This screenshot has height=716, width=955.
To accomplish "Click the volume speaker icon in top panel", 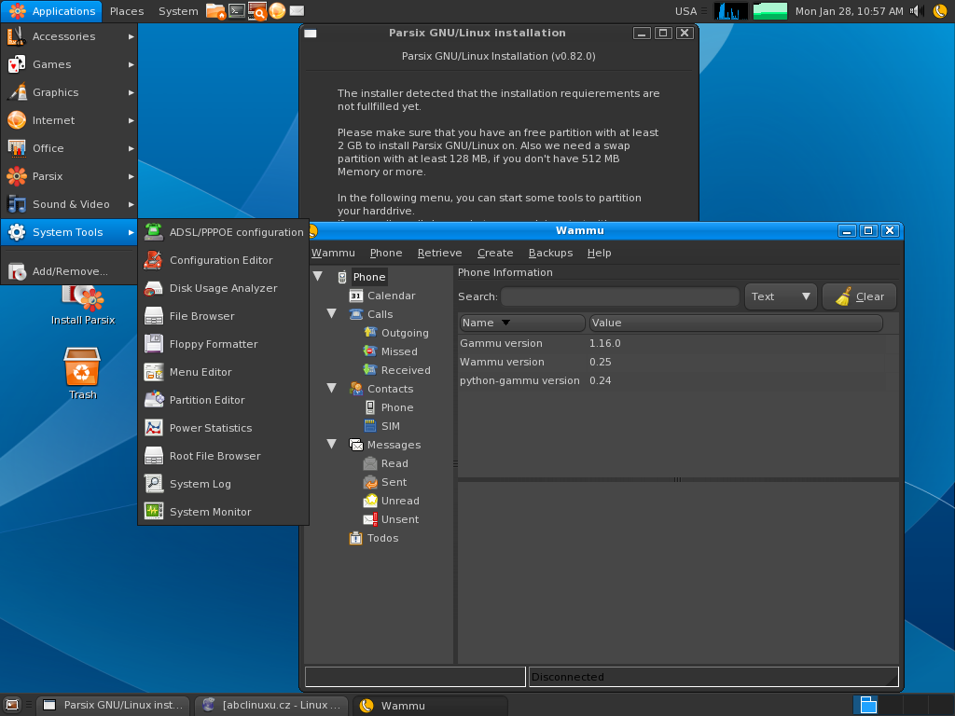I will 917,11.
